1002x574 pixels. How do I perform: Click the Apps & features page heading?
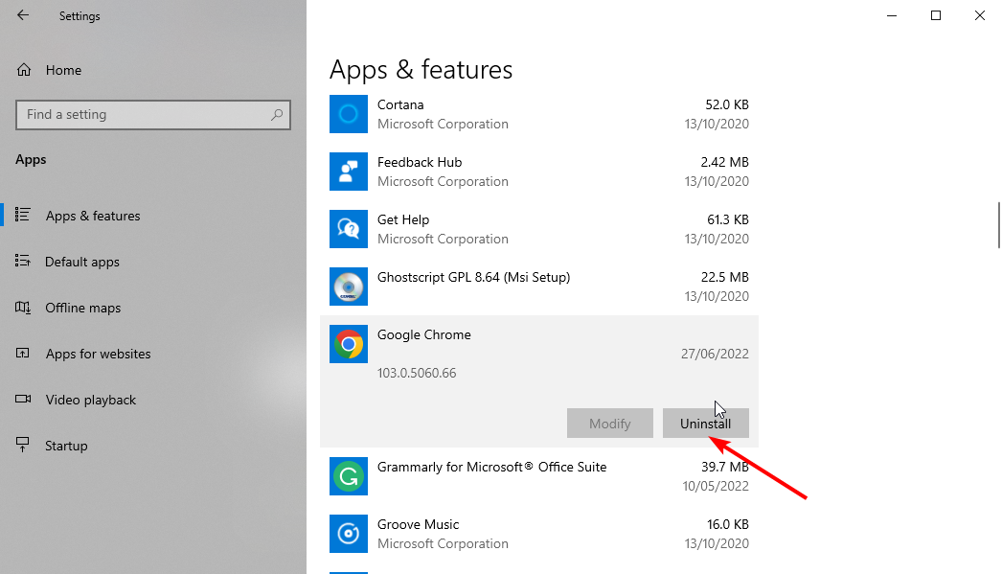421,70
